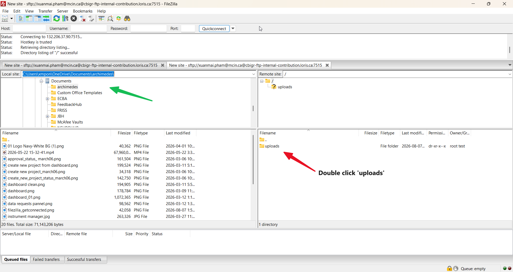Open the Bookmarks menu
The image size is (513, 272).
pyautogui.click(x=83, y=11)
